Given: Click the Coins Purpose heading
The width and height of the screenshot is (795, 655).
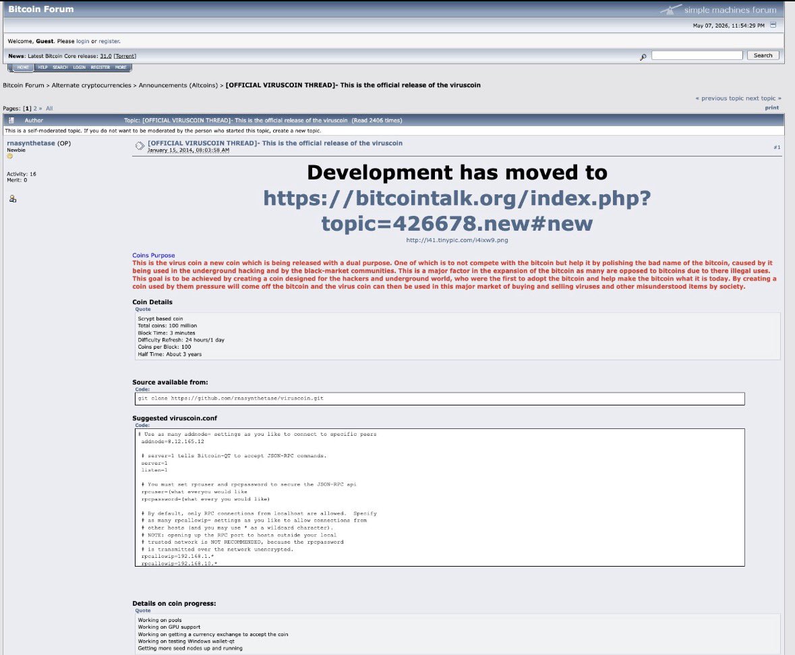Looking at the screenshot, I should coord(153,255).
